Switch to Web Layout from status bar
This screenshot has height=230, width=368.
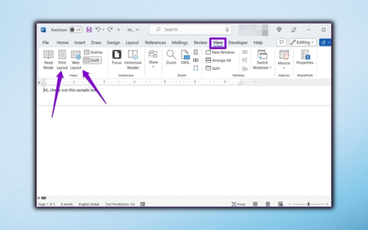(x=280, y=204)
